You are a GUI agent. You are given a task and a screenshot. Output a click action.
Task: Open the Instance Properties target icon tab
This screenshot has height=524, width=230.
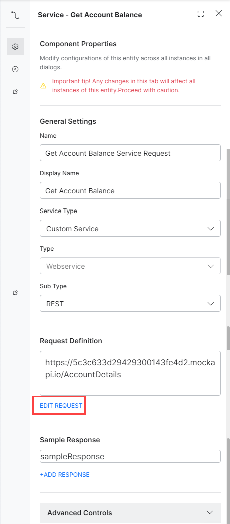(x=15, y=69)
